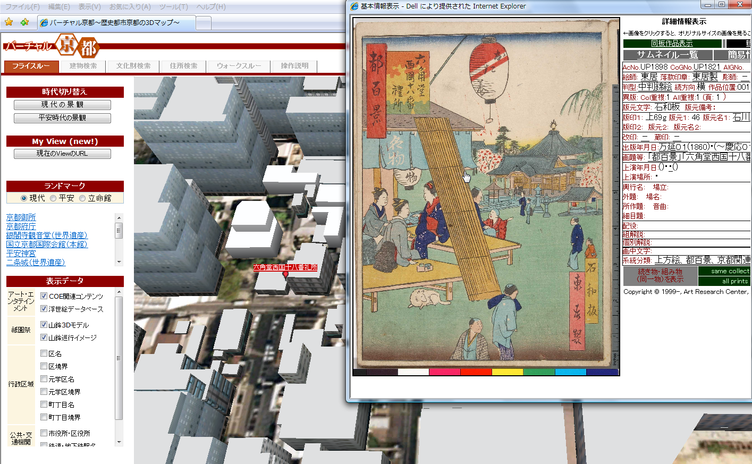Switch to the ウォークスルー tab
Viewport: 752px width, 464px height.
pos(239,66)
